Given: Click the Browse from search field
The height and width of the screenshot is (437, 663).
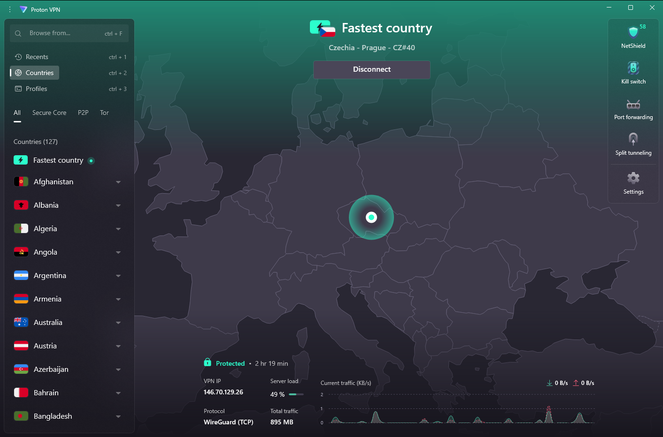Looking at the screenshot, I should click(66, 33).
